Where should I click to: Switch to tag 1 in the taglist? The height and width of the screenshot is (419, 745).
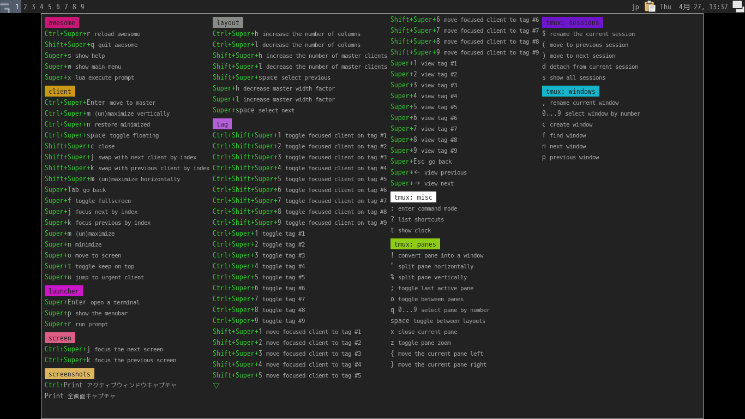pyautogui.click(x=17, y=7)
